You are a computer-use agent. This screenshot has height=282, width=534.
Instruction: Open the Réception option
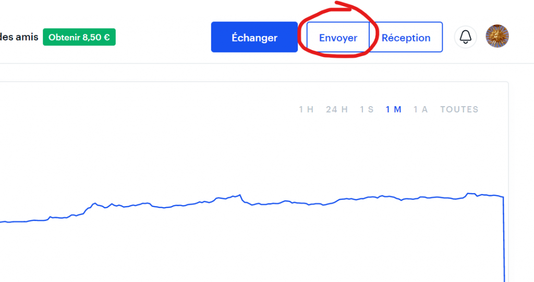tap(406, 37)
